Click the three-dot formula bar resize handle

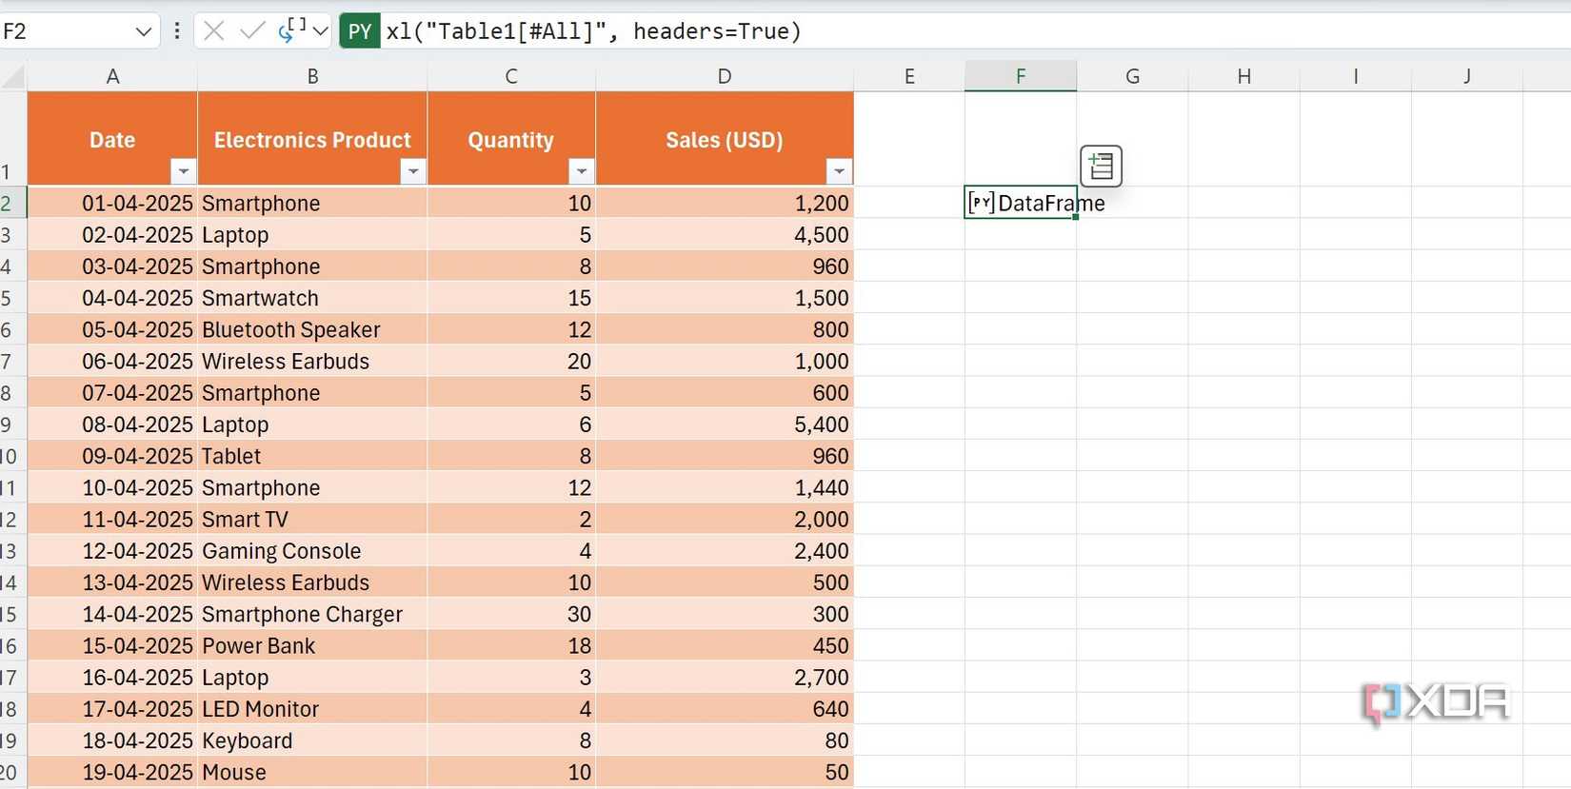(176, 31)
